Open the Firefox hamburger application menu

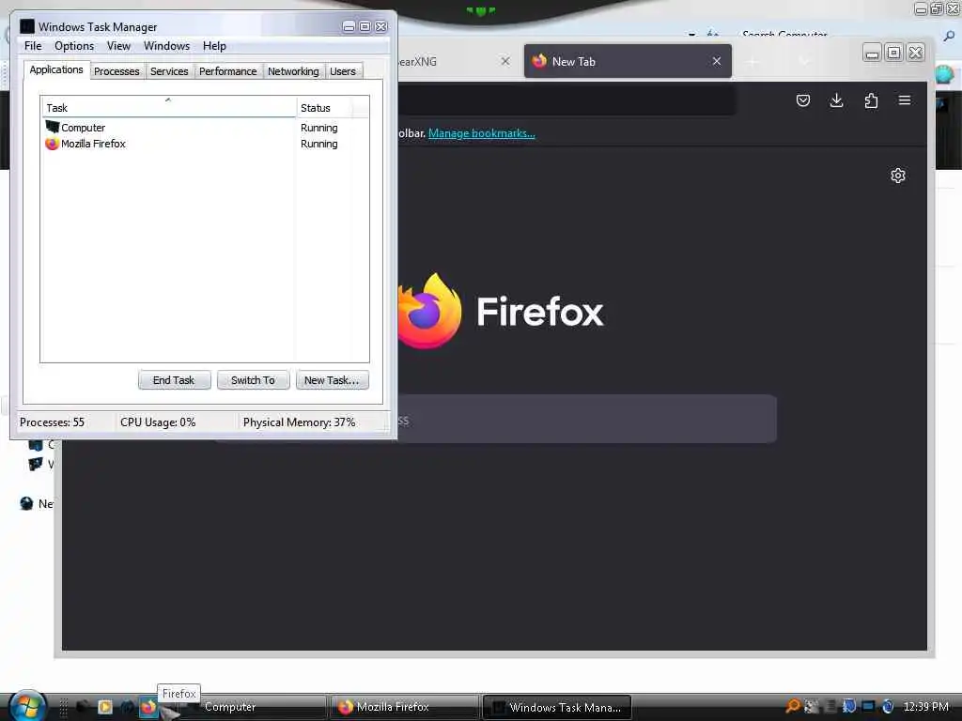905,100
